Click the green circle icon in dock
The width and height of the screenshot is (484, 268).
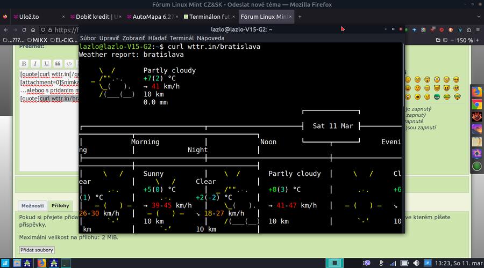pos(476,166)
